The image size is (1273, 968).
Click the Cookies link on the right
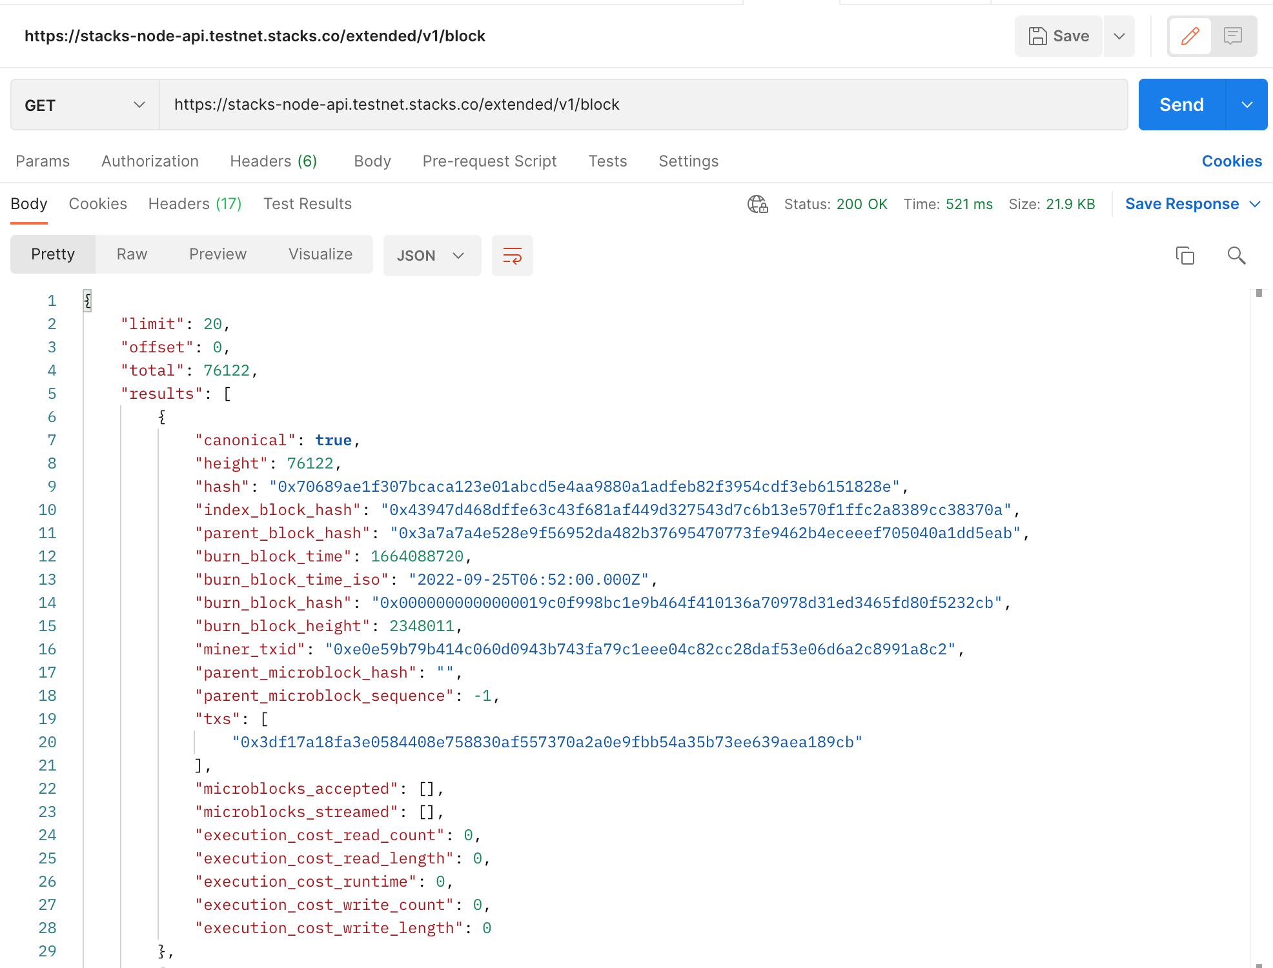1231,161
